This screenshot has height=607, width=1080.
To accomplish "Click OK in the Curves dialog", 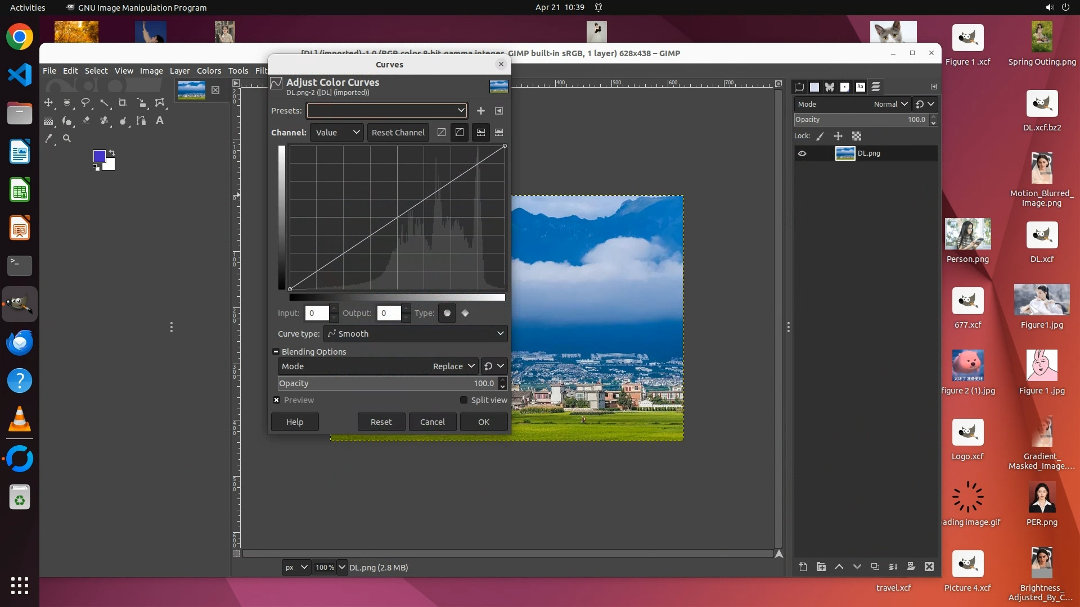I will click(484, 422).
